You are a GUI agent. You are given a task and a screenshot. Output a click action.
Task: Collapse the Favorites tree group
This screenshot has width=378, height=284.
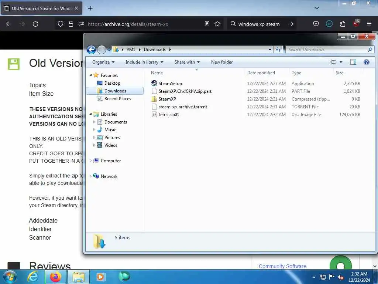point(90,75)
